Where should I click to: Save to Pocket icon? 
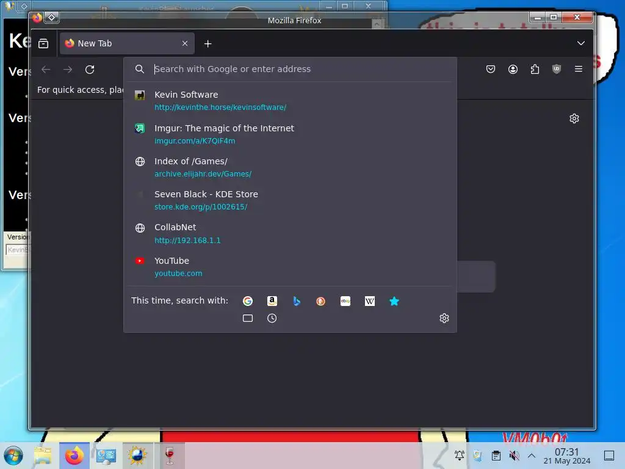pos(491,70)
